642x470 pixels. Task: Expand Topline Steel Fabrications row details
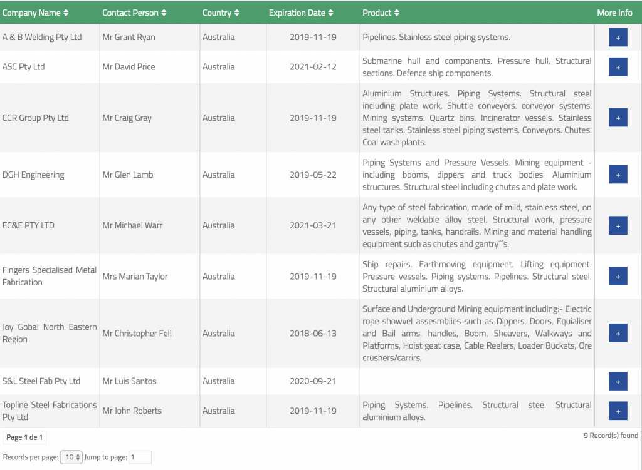tap(618, 411)
